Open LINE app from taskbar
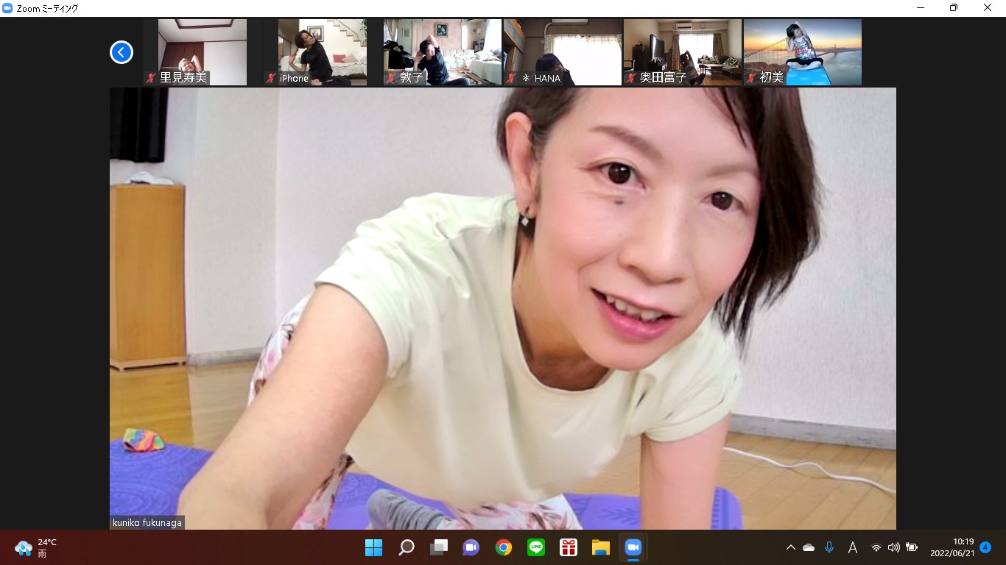The image size is (1006, 565). 536,547
